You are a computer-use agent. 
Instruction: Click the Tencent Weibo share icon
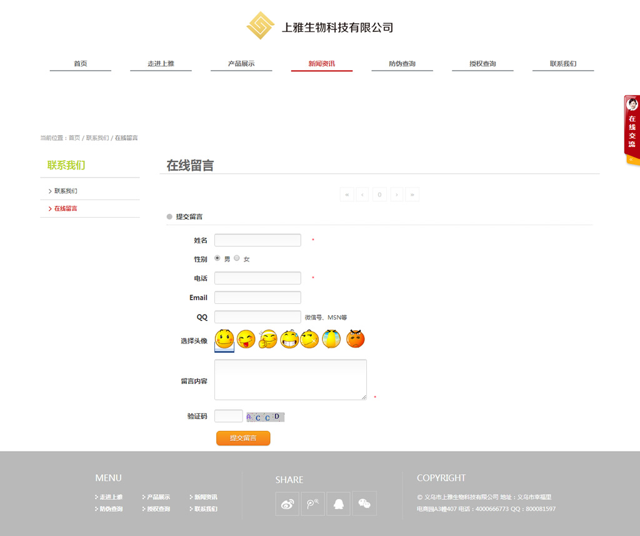[x=313, y=503]
